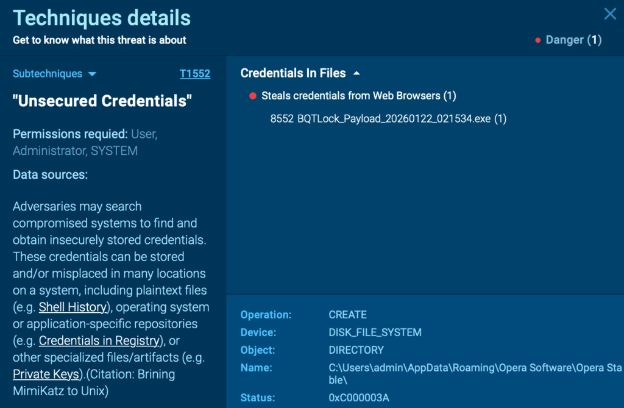Open the Subtechniques dropdown

(55, 74)
